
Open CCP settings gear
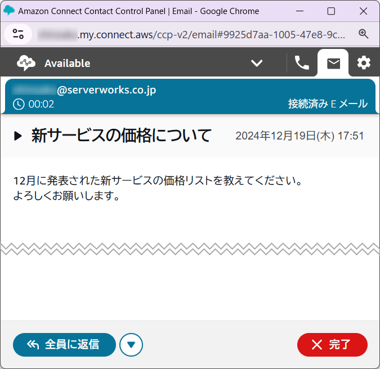pos(364,63)
